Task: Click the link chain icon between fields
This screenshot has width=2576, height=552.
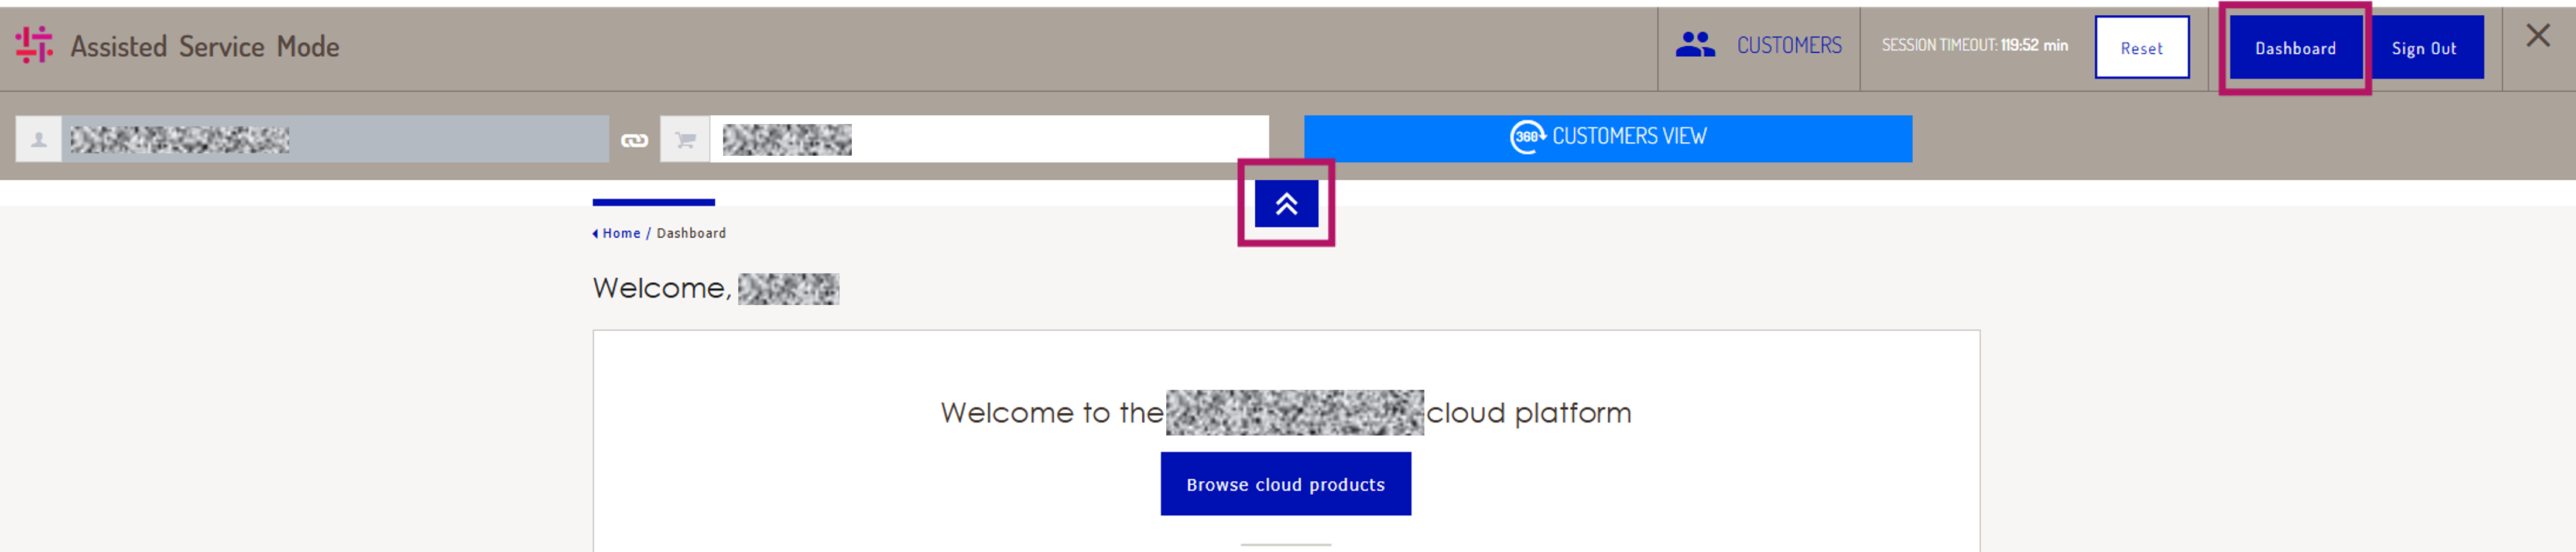Action: pyautogui.click(x=635, y=140)
